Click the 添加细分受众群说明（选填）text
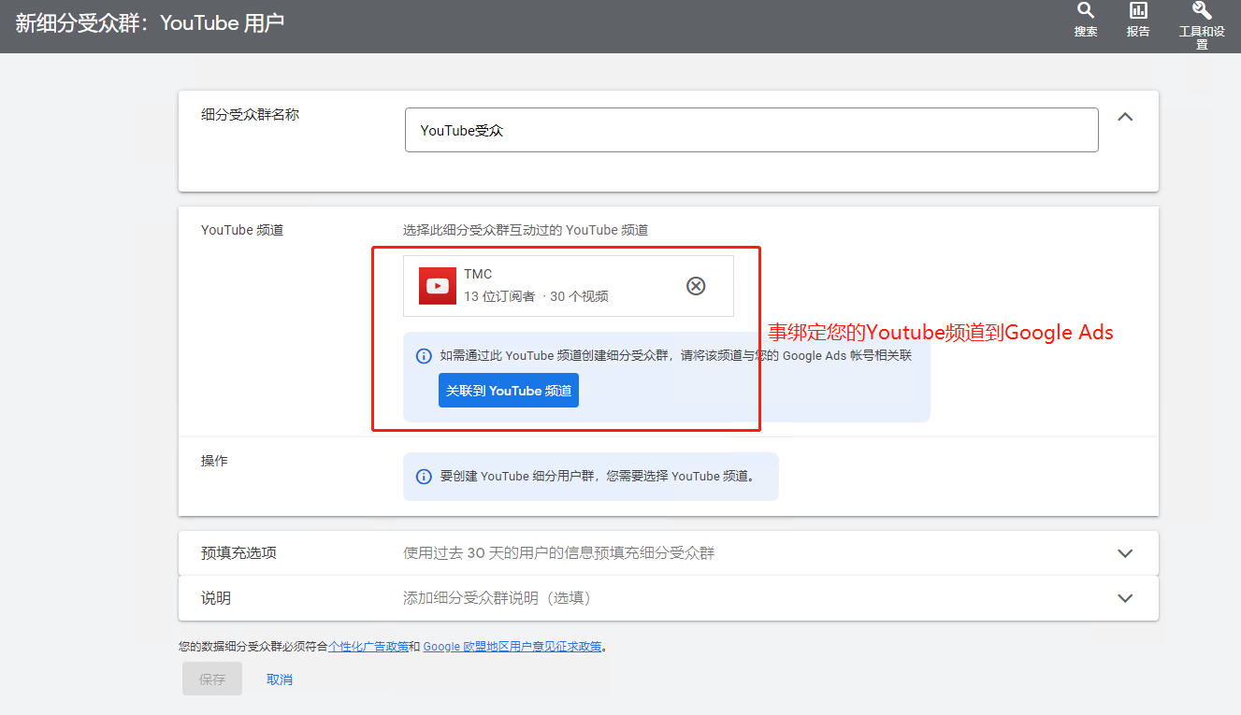1241x715 pixels. click(497, 598)
